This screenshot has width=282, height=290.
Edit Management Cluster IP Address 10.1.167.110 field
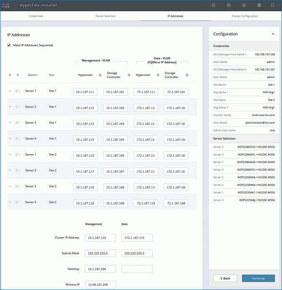[100, 238]
